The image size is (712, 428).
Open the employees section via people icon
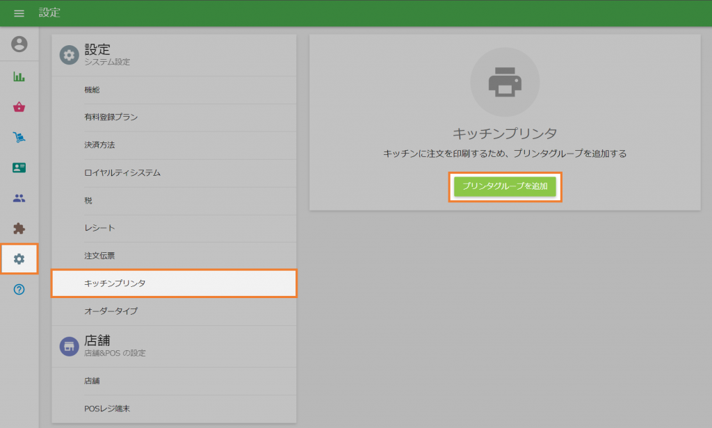(19, 198)
